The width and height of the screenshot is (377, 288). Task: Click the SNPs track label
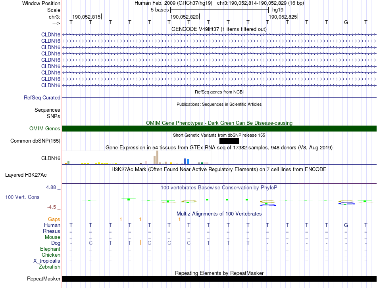tap(54, 116)
